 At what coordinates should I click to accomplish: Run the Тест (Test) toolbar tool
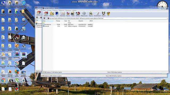point(57,14)
